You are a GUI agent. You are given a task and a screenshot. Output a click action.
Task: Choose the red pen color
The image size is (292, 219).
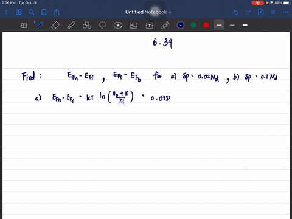click(206, 25)
